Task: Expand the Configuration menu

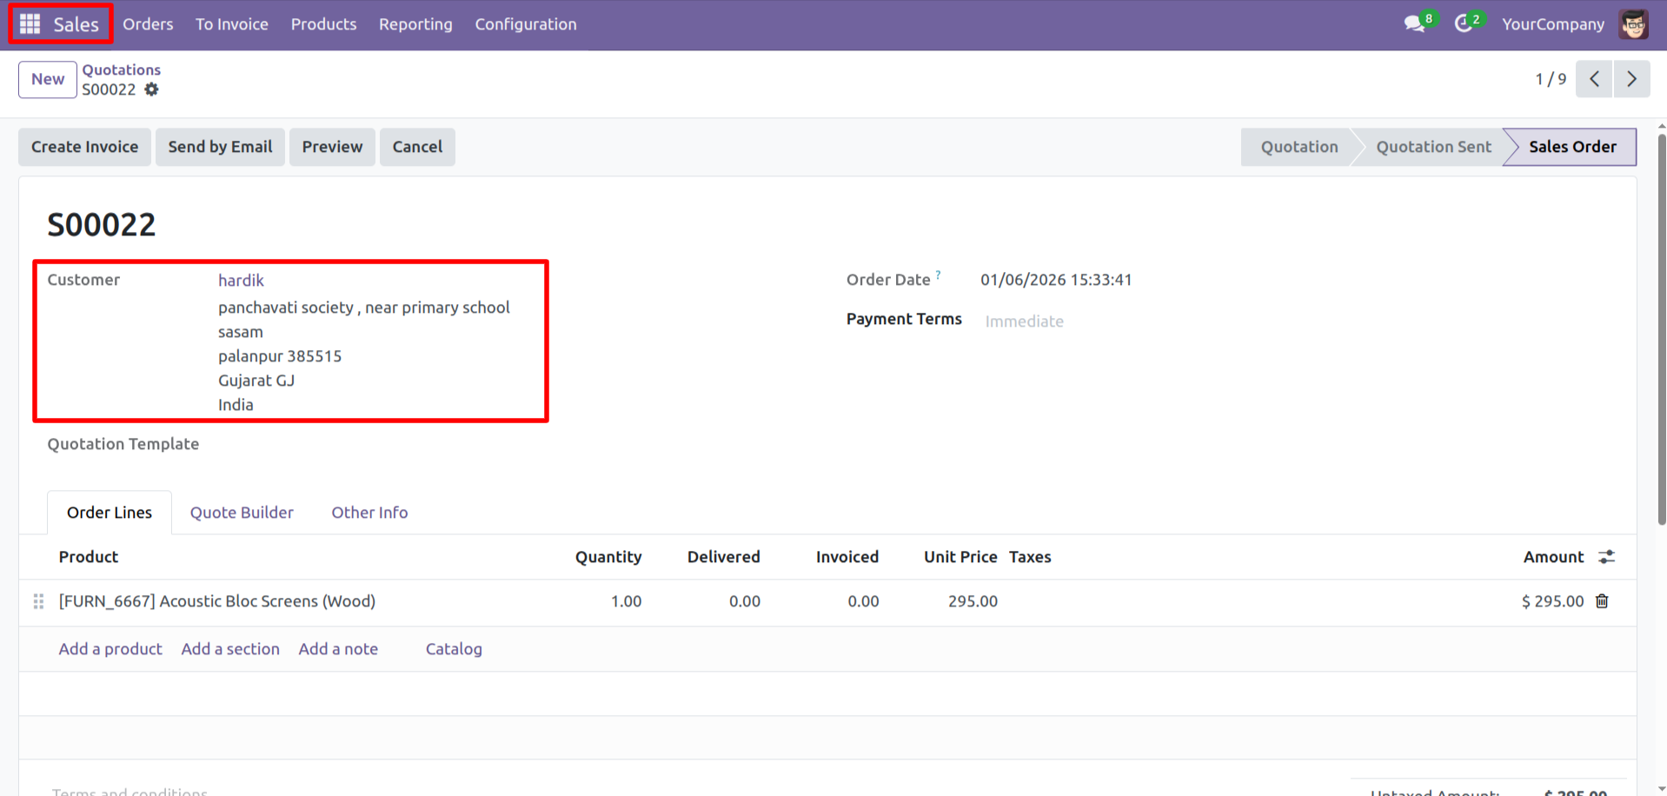Action: point(525,24)
